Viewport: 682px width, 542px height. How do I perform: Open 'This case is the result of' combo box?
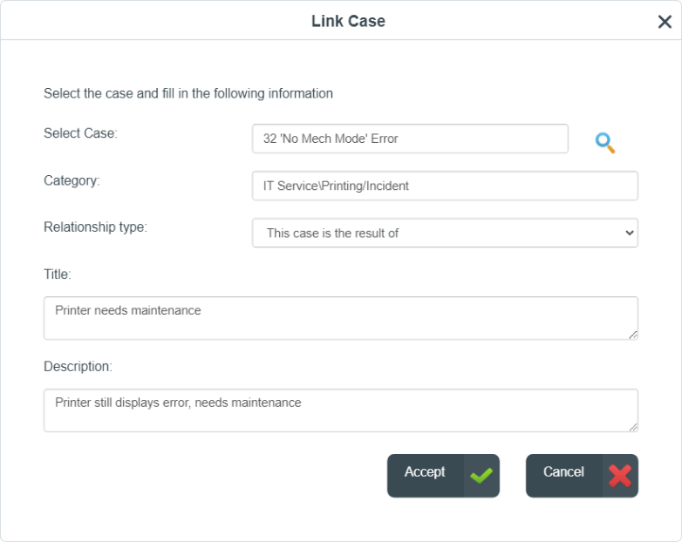pyautogui.click(x=445, y=233)
